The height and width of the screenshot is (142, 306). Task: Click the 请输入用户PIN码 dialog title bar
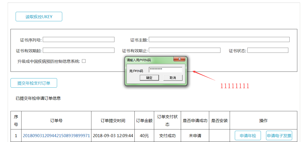(149, 60)
